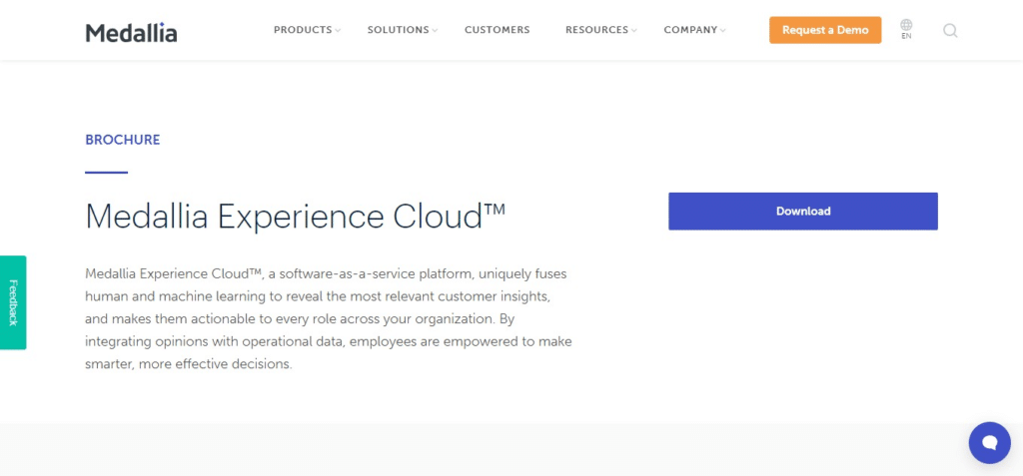
Task: Download the Experience Cloud brochure
Action: pos(803,212)
